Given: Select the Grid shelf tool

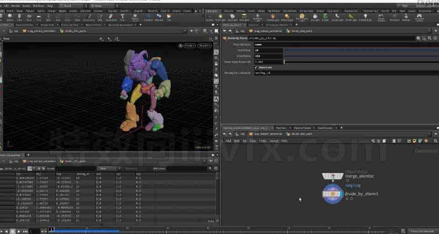Looking at the screenshot, I should pos(39,17).
